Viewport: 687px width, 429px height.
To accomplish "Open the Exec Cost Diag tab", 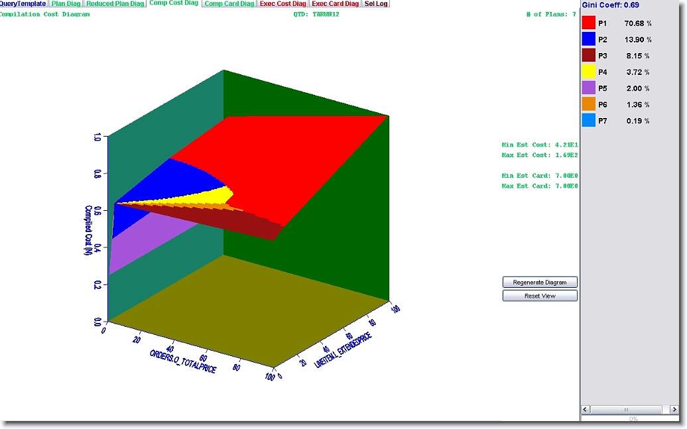I will pos(283,4).
